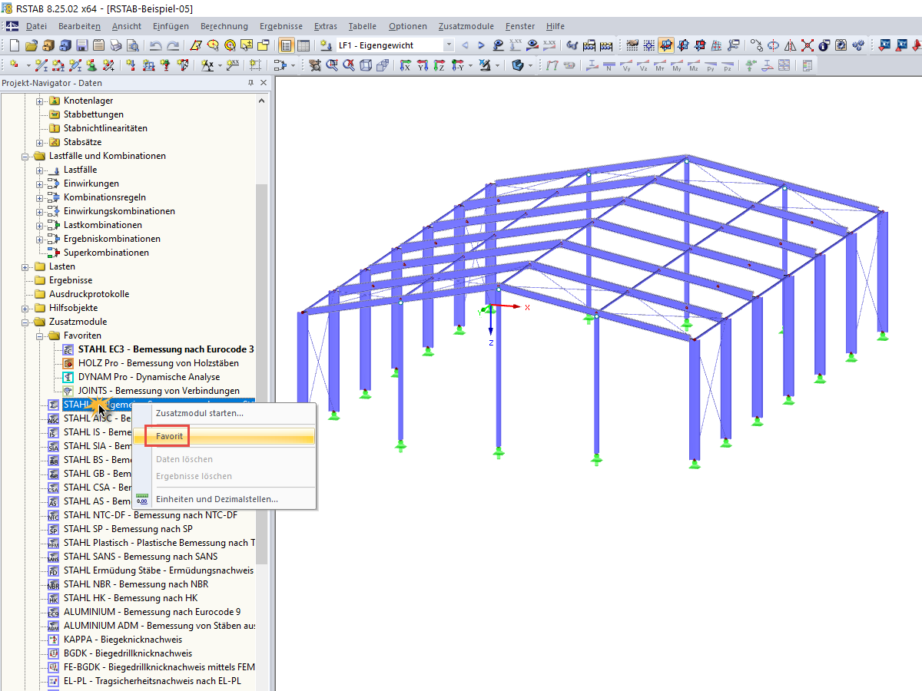The height and width of the screenshot is (691, 922).
Task: Toggle the table display button
Action: point(303,45)
